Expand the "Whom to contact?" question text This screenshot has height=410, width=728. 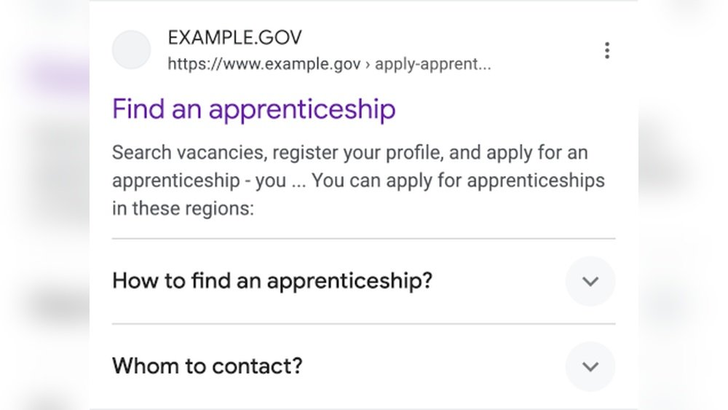pyautogui.click(x=207, y=366)
